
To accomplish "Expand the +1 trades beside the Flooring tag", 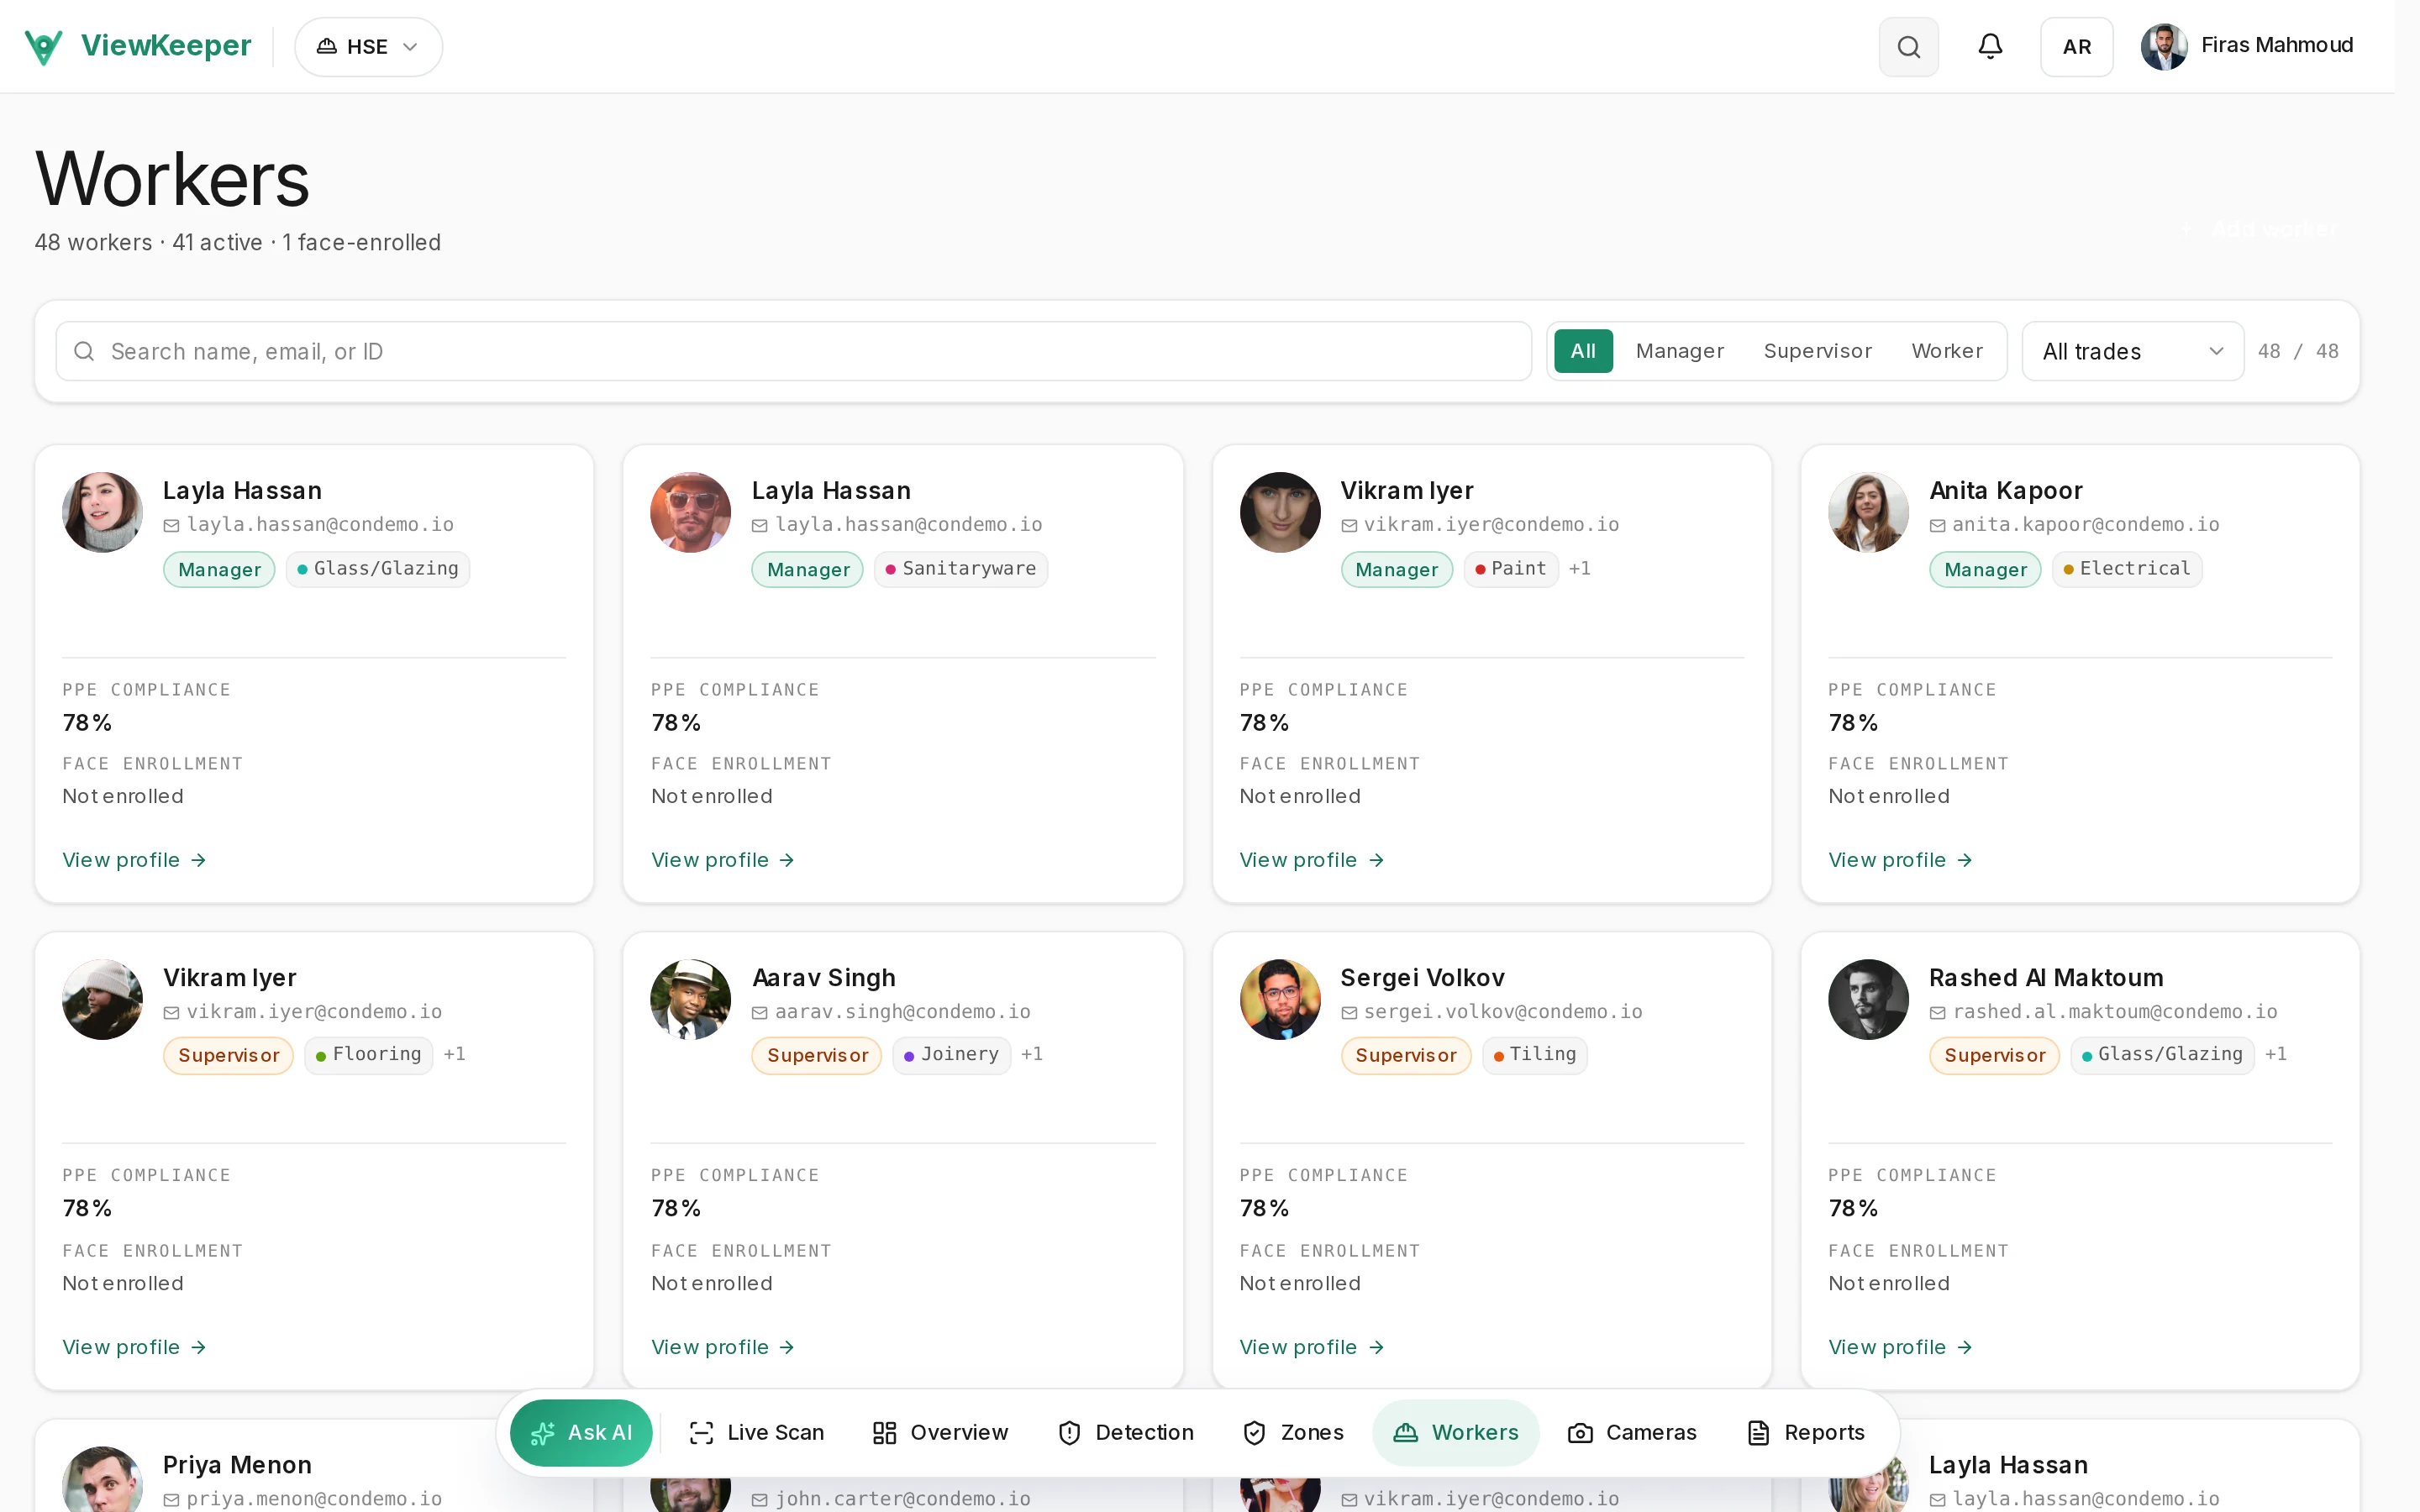I will coord(454,1055).
